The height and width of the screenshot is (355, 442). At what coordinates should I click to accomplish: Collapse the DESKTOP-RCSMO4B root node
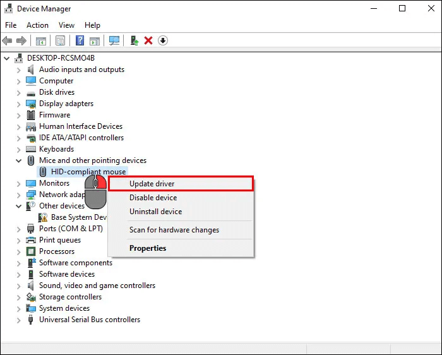pos(7,58)
